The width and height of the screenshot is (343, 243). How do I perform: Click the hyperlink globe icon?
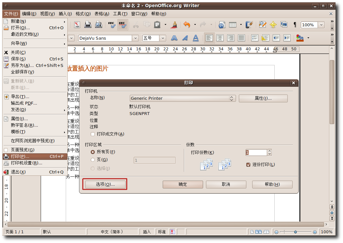222,25
